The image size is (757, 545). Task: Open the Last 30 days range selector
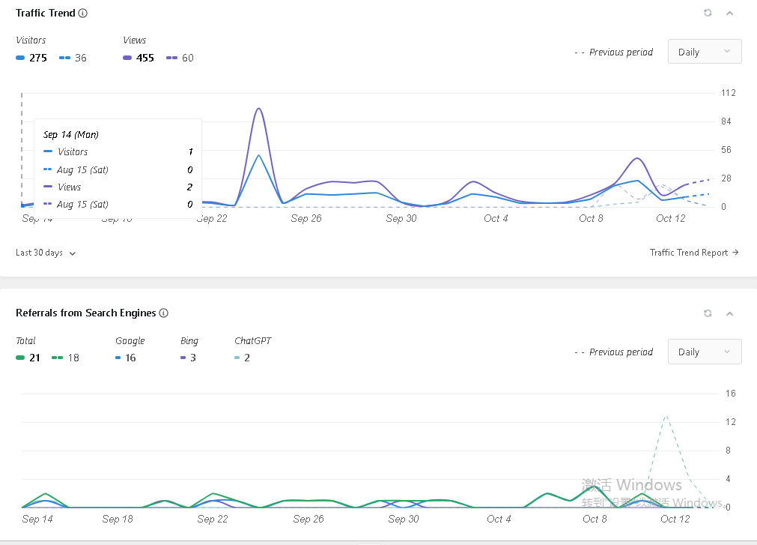(46, 253)
